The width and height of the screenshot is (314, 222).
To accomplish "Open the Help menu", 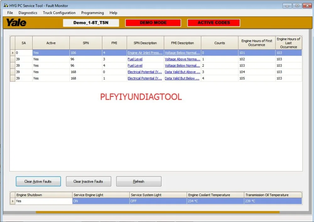I will pyautogui.click(x=113, y=13).
